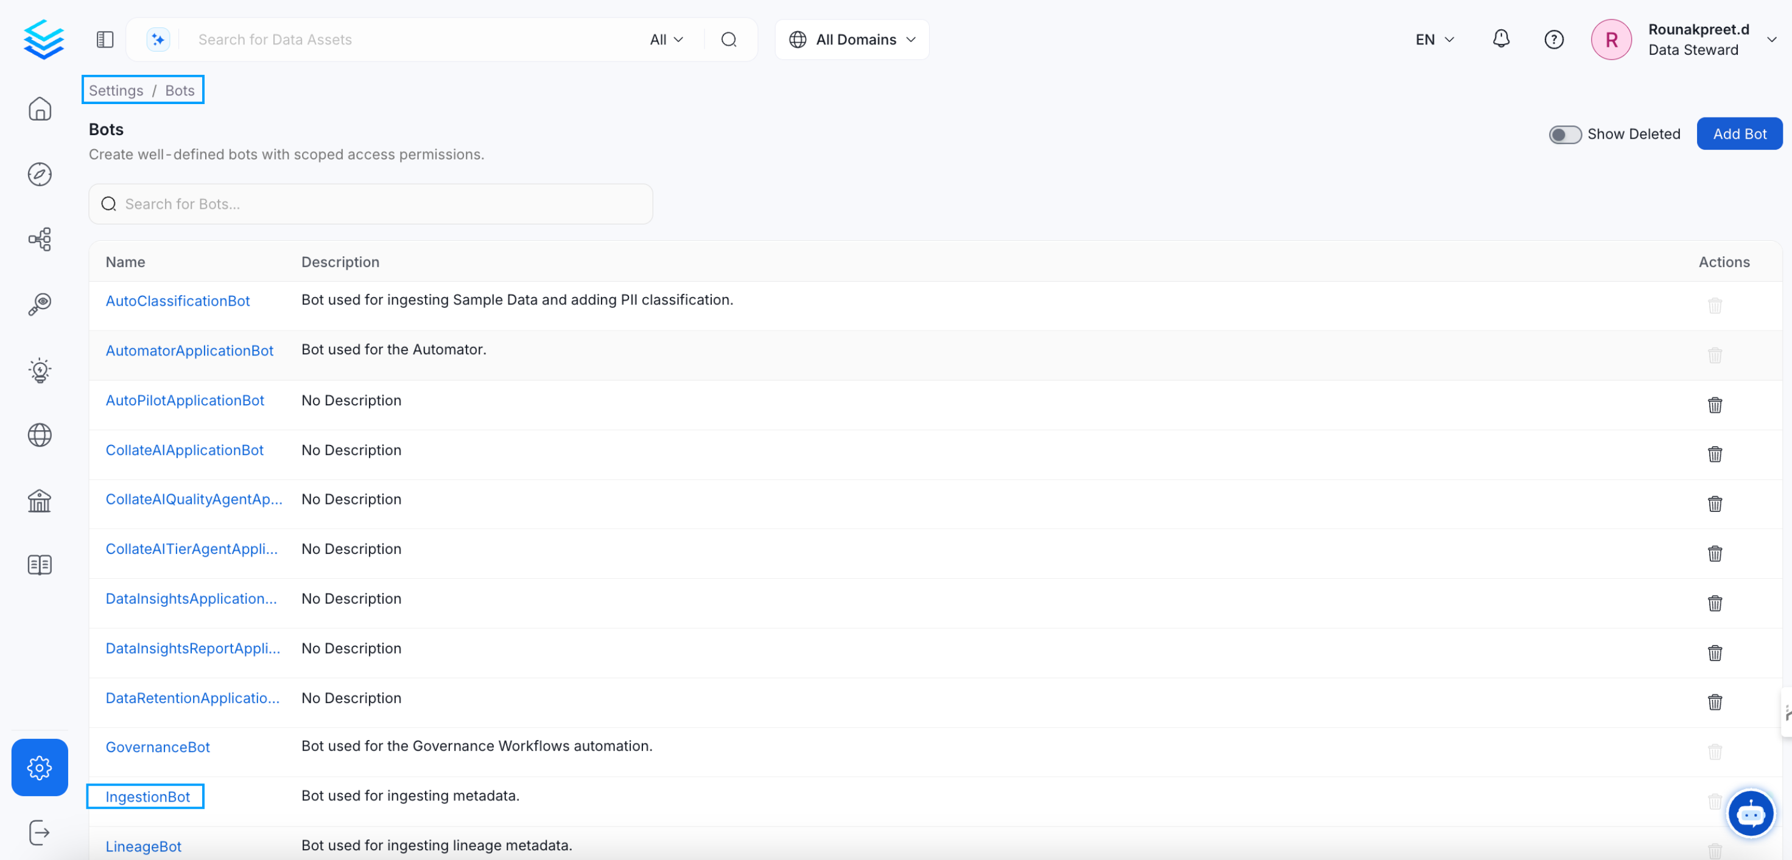Expand the search scope All dropdown
This screenshot has height=860, width=1792.
point(665,39)
